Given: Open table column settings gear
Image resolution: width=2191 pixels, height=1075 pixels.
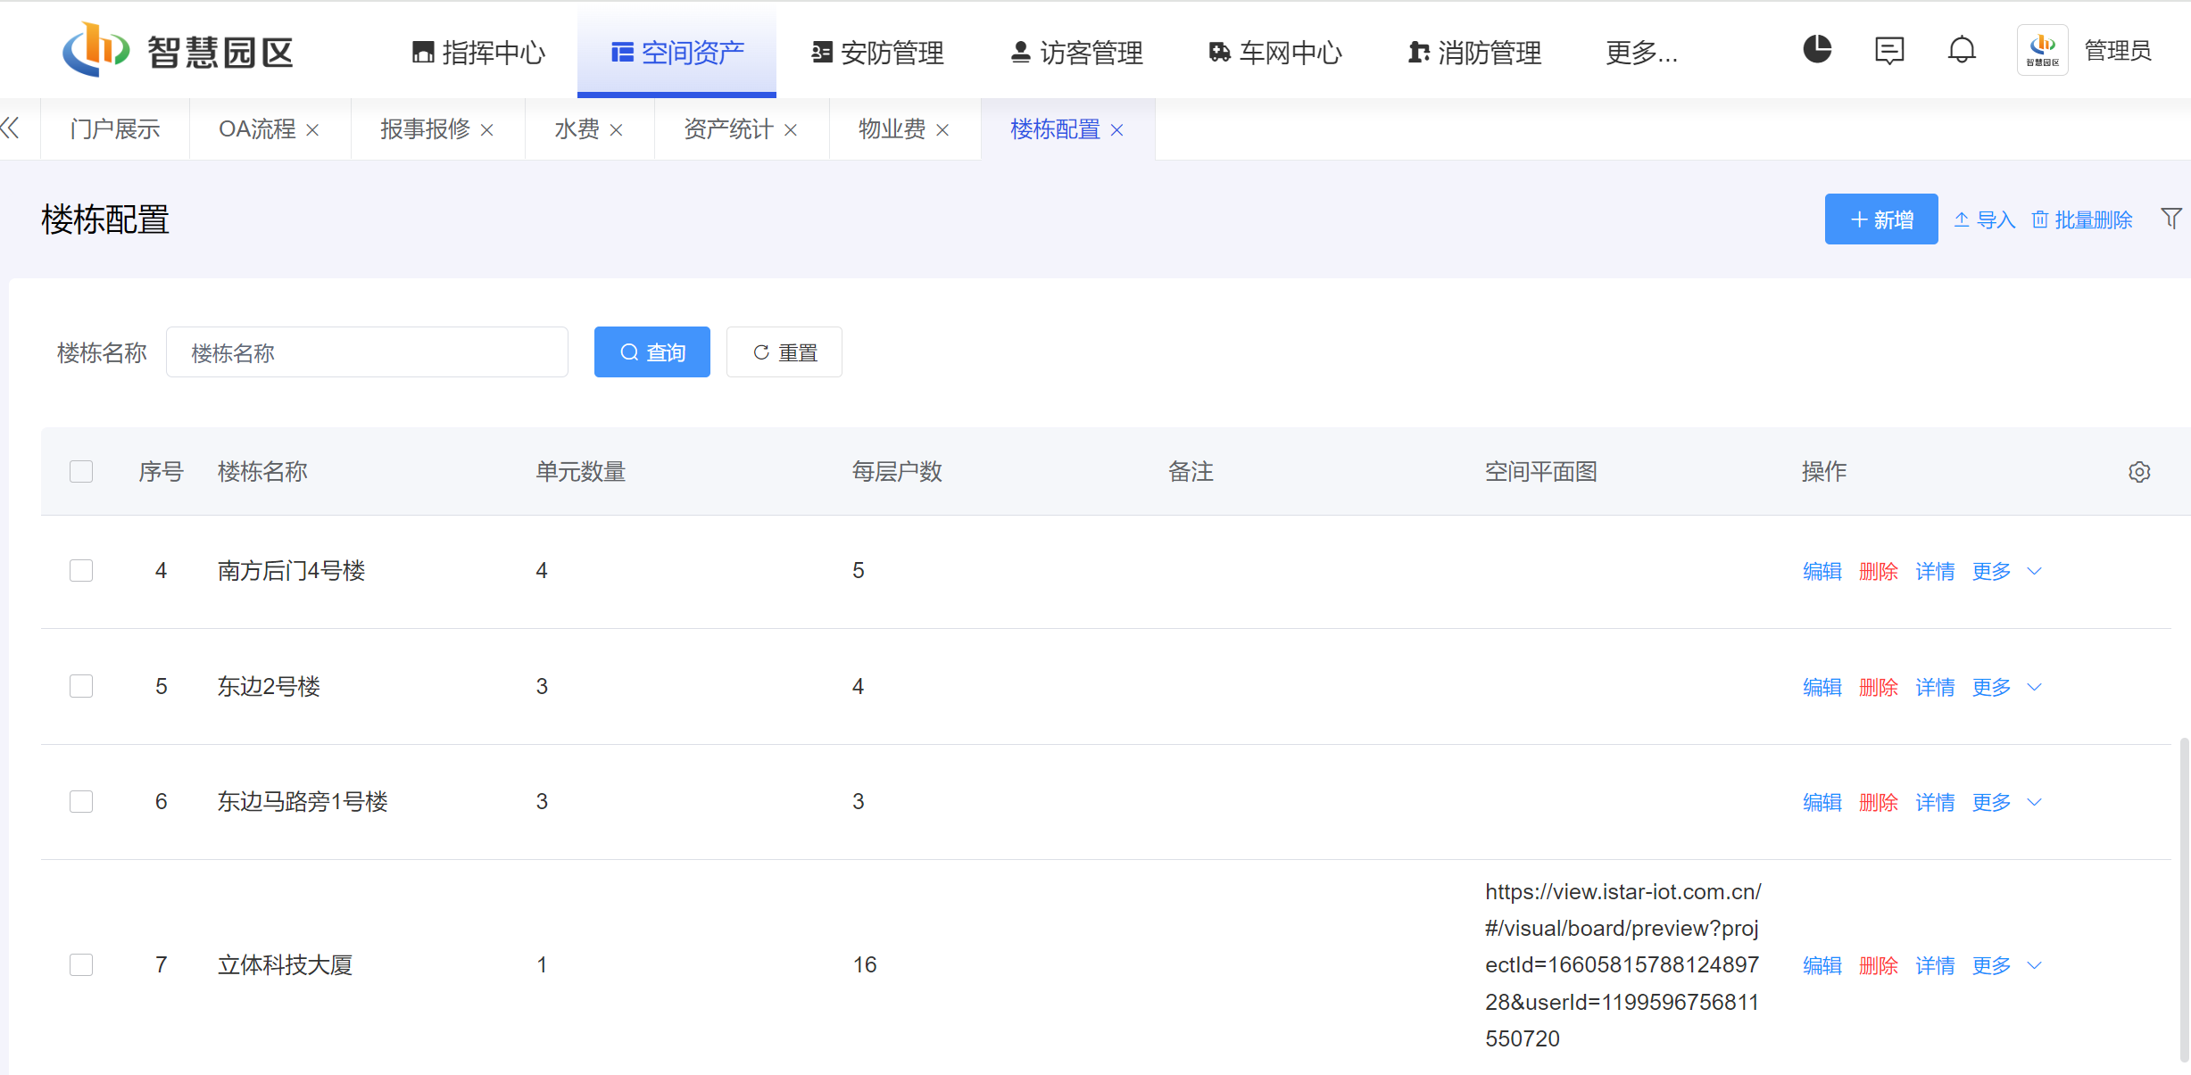Looking at the screenshot, I should click(x=2139, y=472).
